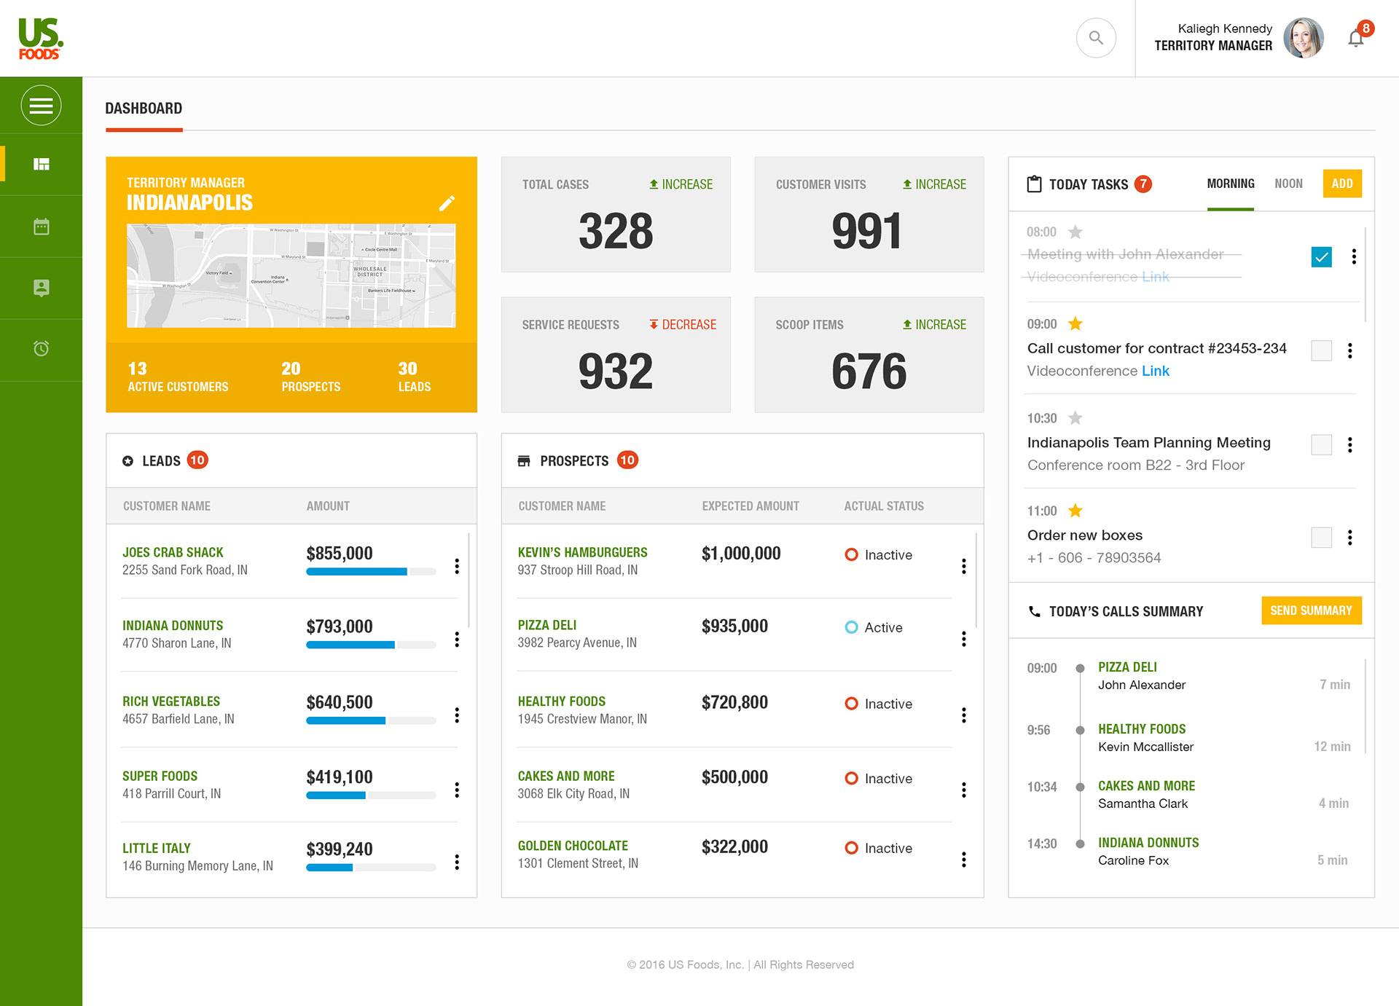
Task: Check the Call customer for contract task
Action: [x=1321, y=350]
